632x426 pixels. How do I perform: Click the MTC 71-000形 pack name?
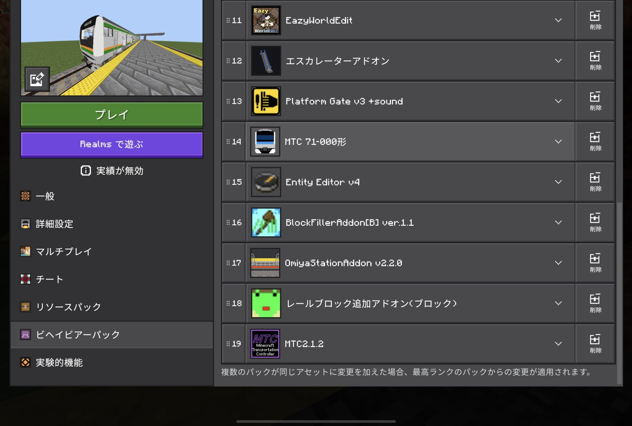click(315, 142)
